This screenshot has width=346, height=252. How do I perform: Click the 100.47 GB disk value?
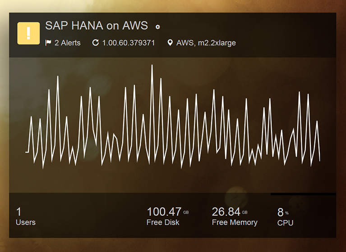point(164,211)
